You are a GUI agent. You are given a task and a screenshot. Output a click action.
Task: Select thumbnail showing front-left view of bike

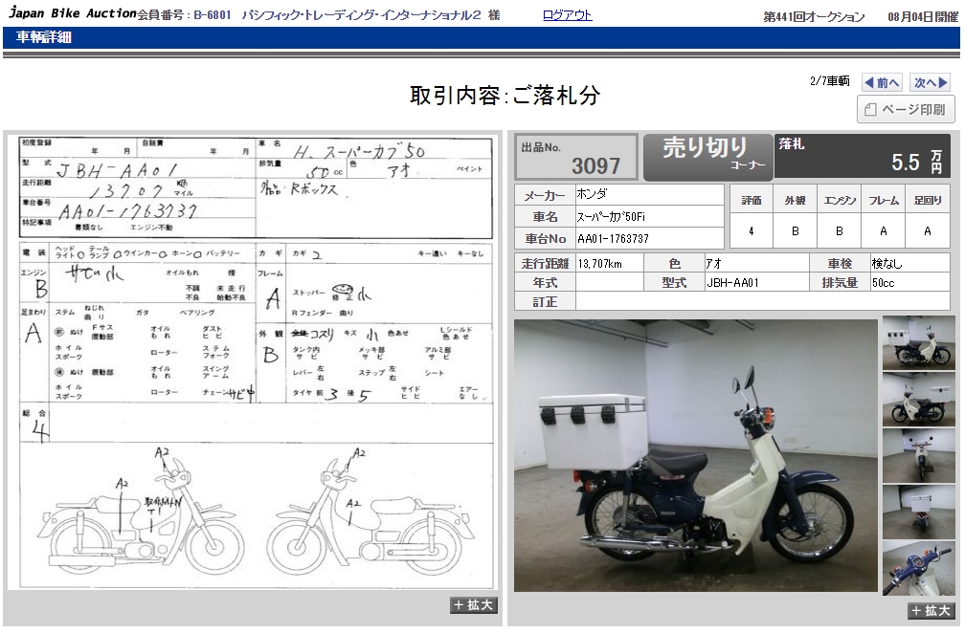pos(919,400)
